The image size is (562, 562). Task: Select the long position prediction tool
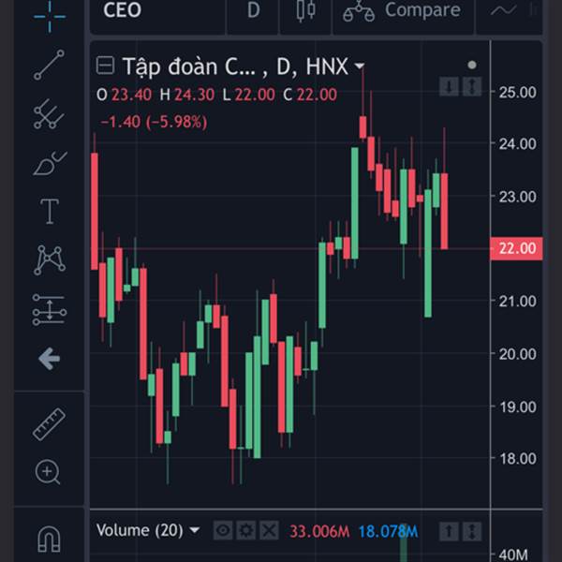click(x=50, y=310)
